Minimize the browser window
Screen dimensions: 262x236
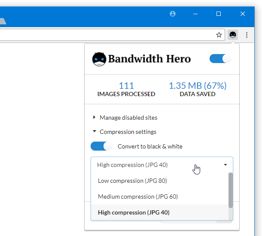[x=195, y=14]
